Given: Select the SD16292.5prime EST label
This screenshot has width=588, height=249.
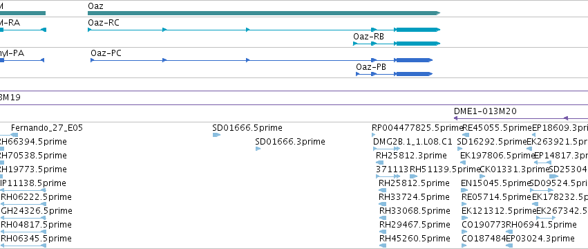Looking at the screenshot, I should coord(492,142).
